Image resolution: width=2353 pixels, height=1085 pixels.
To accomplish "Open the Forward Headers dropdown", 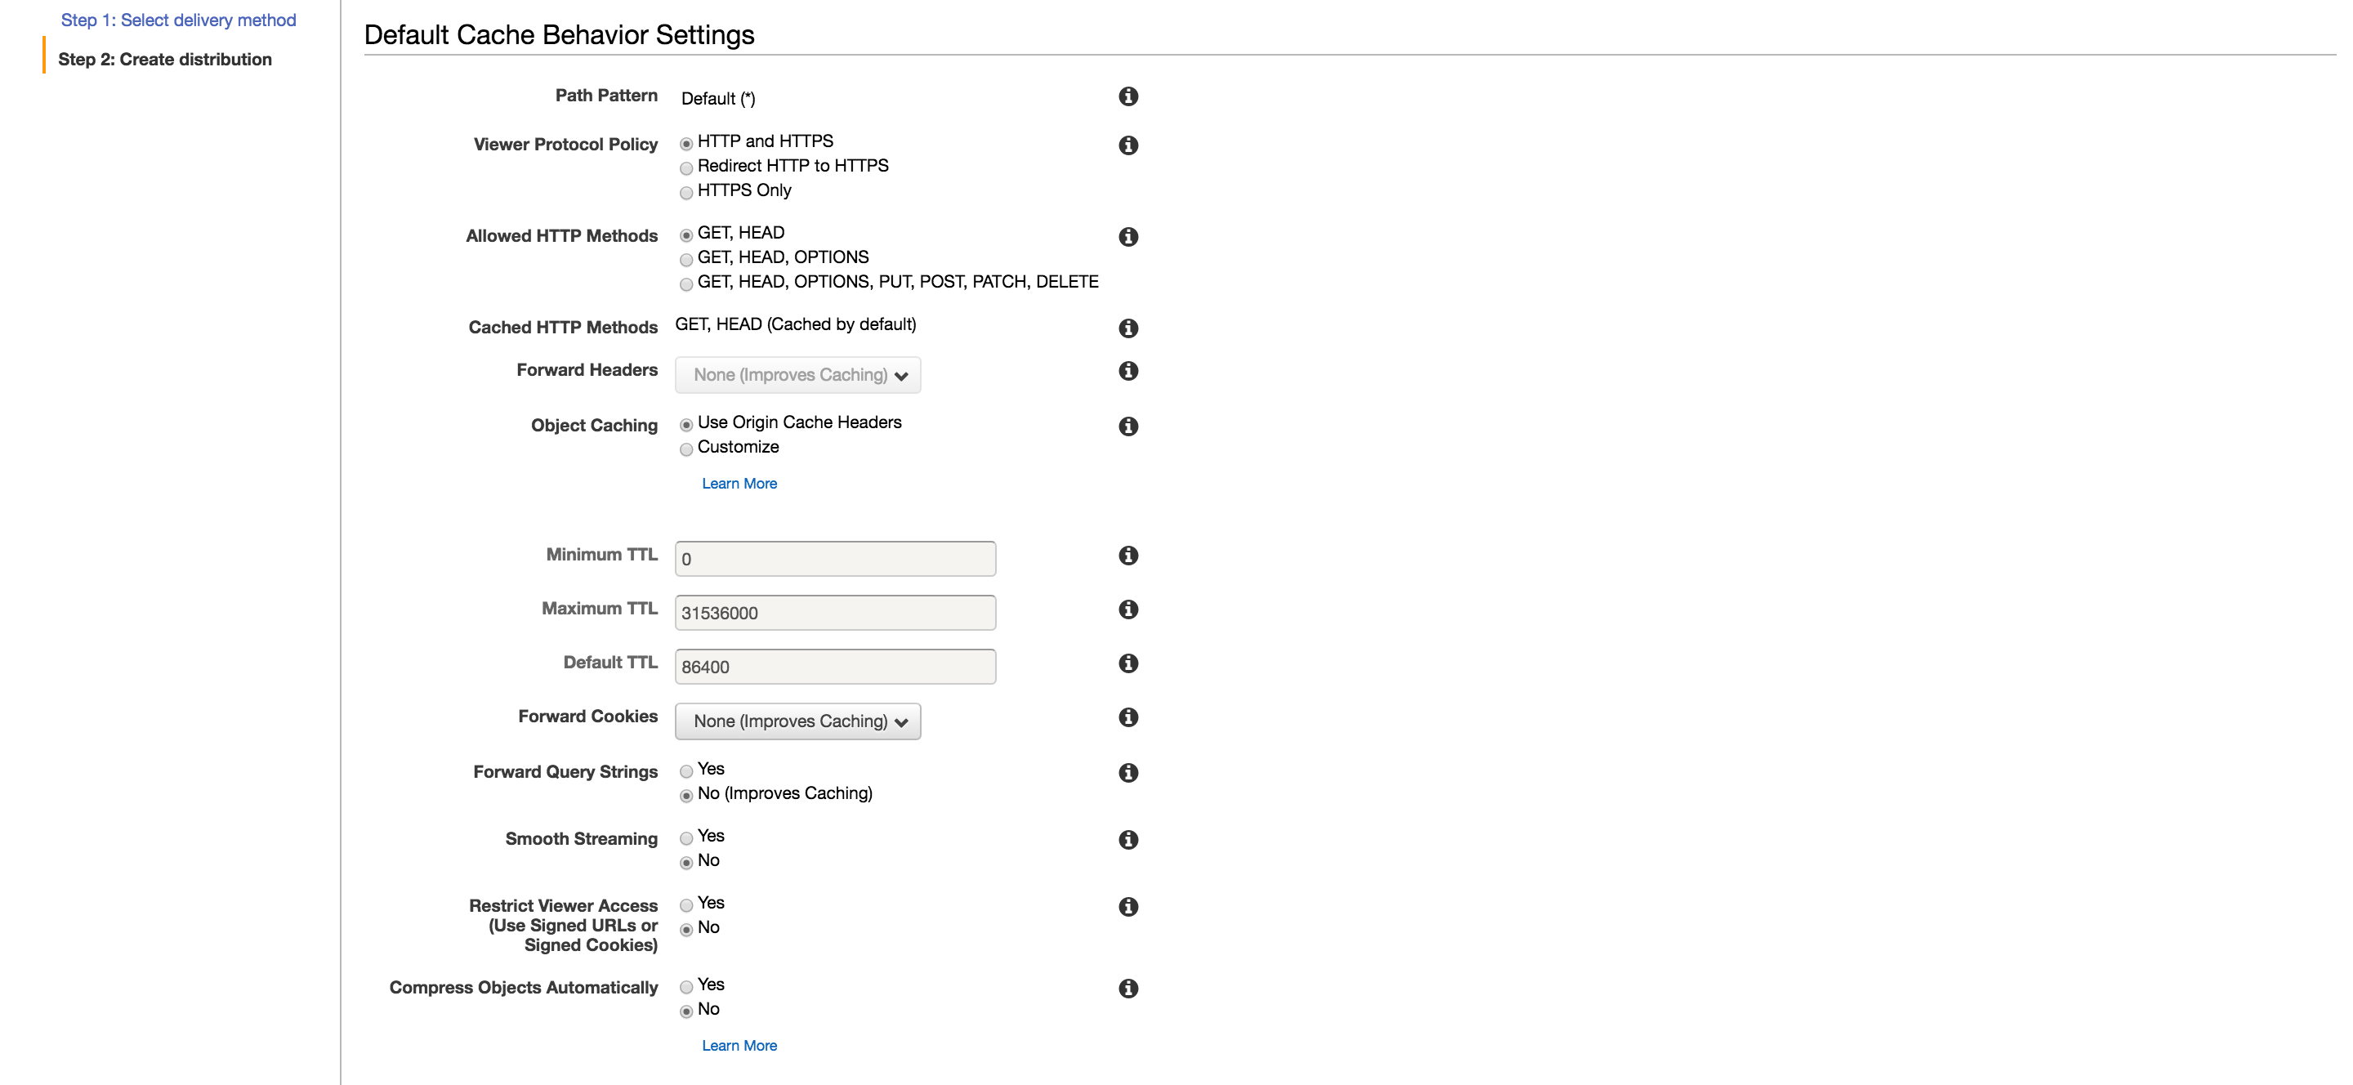I will tap(797, 375).
